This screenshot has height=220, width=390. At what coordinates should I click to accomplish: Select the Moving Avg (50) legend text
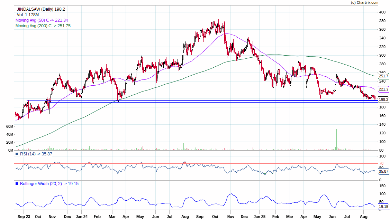(x=42, y=20)
